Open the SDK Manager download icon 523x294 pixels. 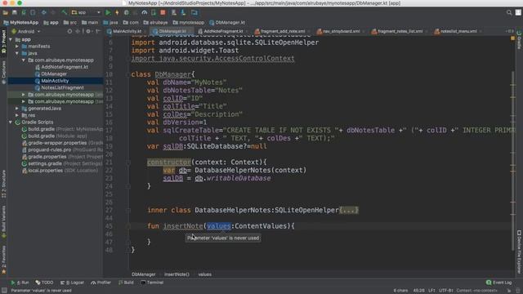click(x=183, y=13)
